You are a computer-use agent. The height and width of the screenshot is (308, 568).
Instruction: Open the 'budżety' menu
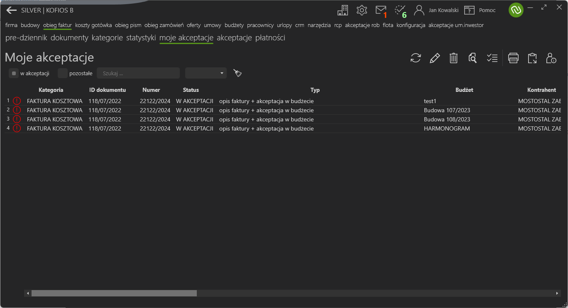tap(234, 25)
